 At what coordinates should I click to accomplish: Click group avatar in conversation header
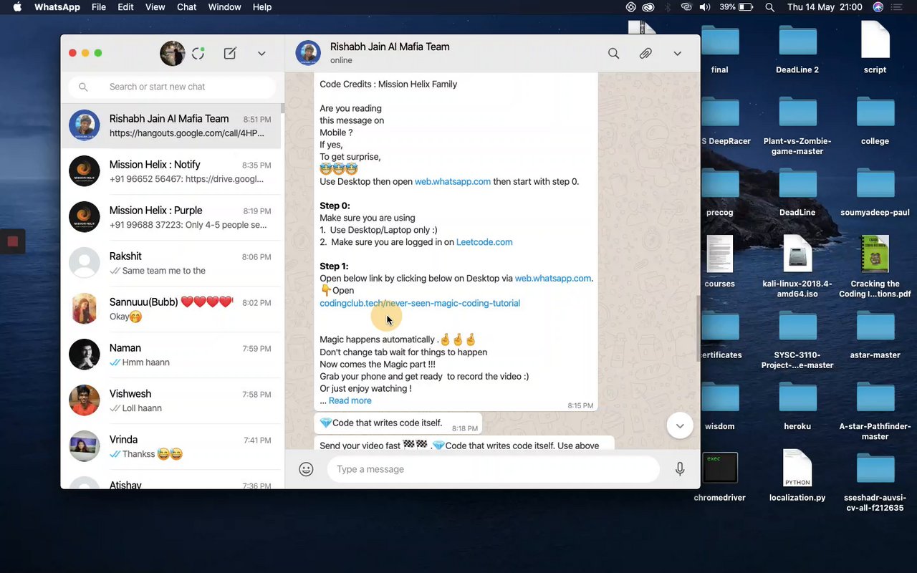[308, 54]
